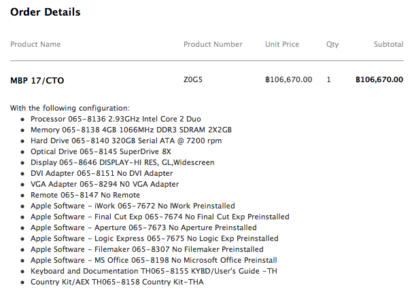Click the Unit Price column header
416x294 pixels.
coord(282,45)
